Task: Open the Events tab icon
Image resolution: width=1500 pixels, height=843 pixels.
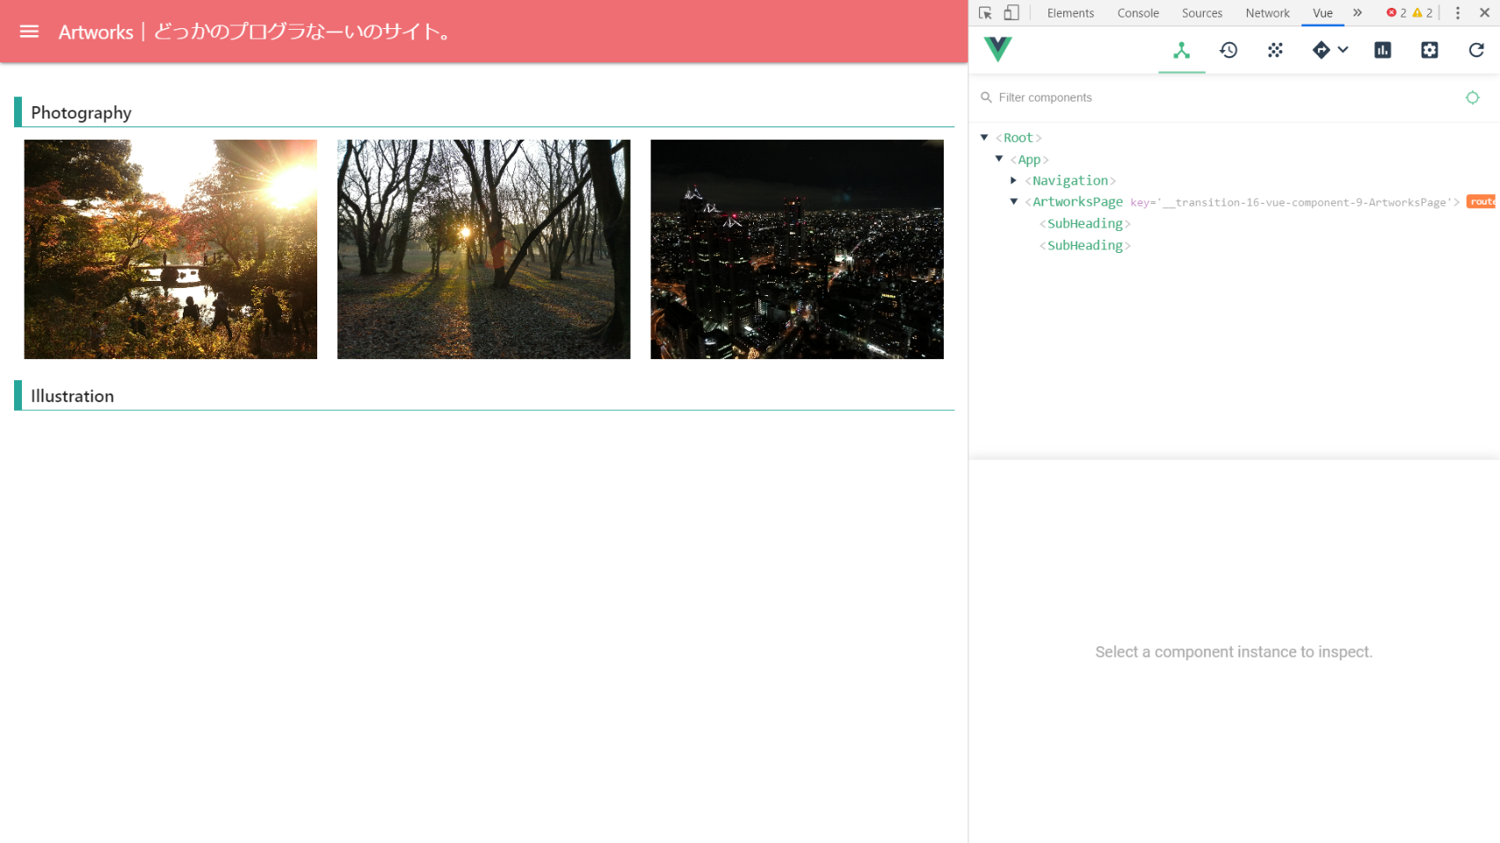Action: 1275,50
